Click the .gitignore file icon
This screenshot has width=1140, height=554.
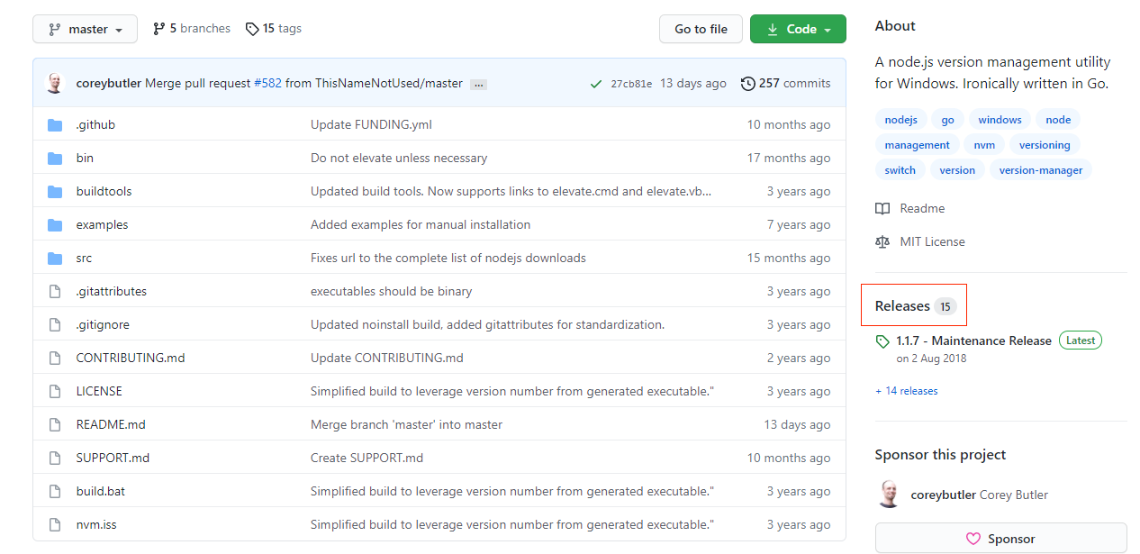55,325
